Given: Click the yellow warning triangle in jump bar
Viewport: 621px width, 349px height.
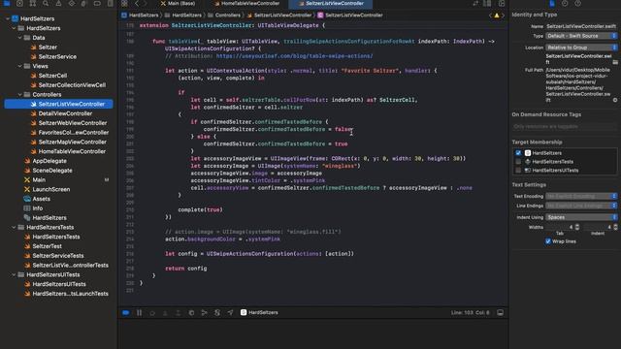Looking at the screenshot, I should point(496,16).
